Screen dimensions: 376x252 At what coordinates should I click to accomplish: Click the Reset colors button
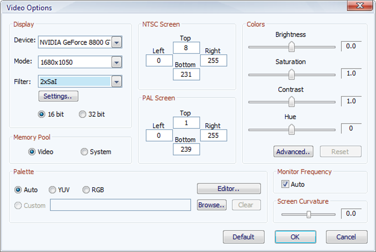pos(341,151)
